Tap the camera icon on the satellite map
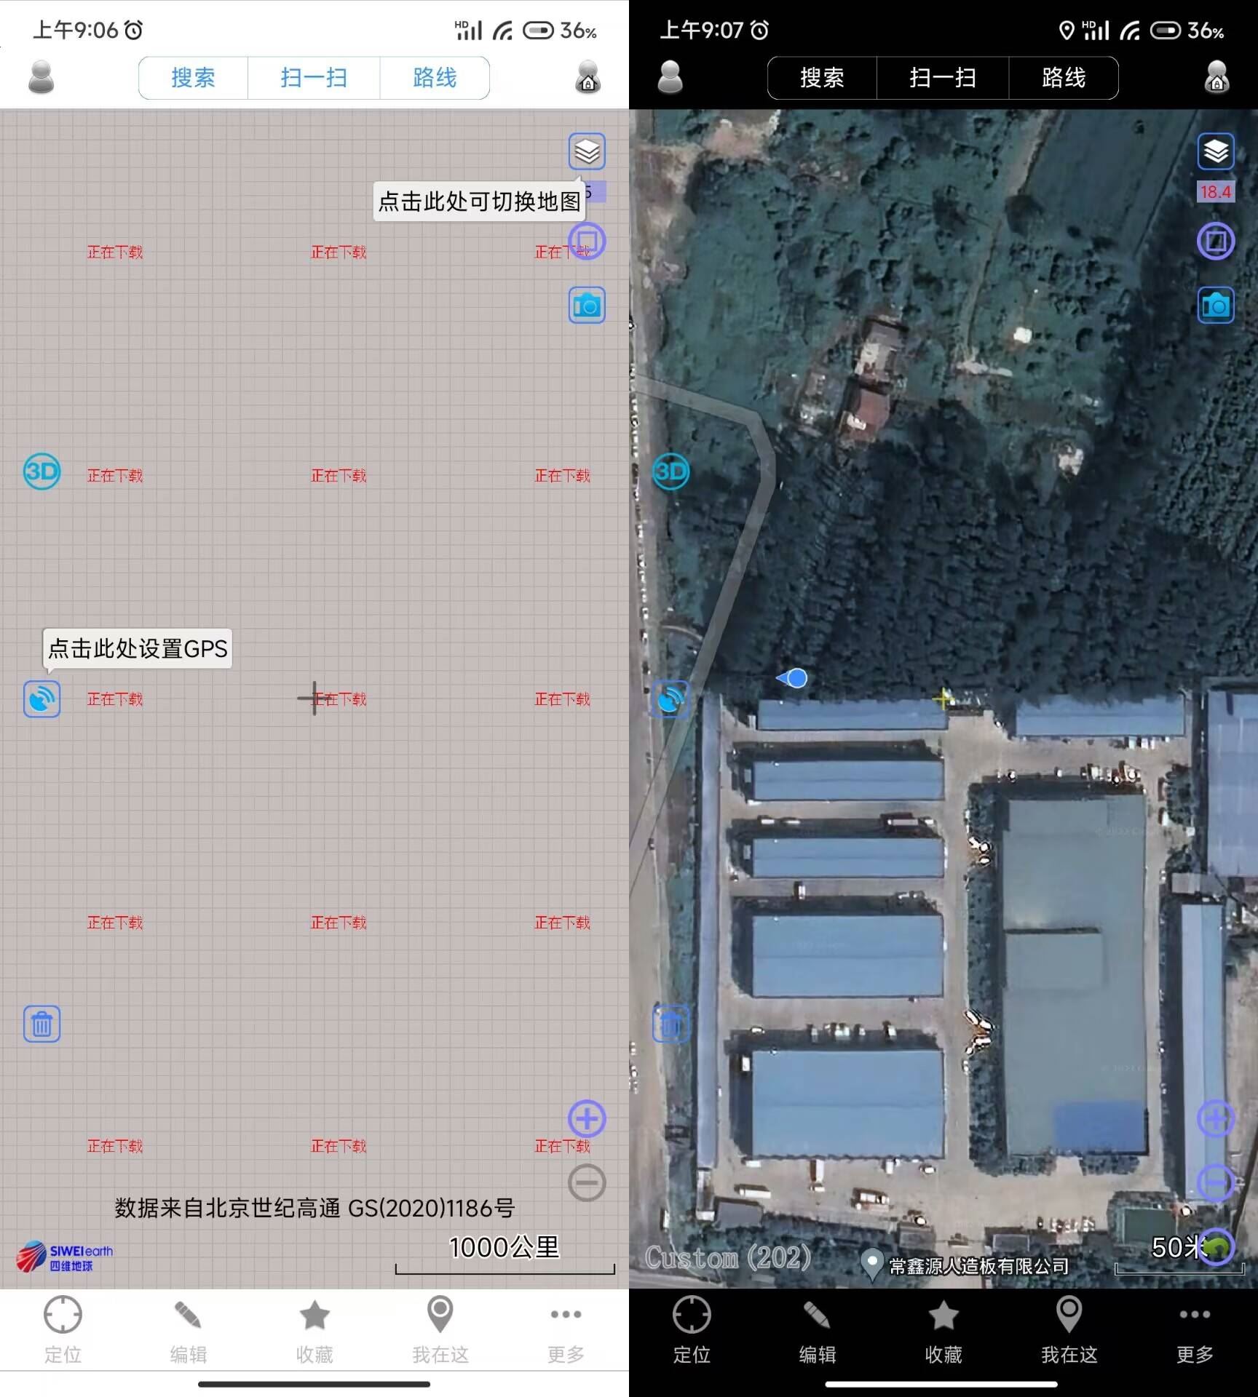The height and width of the screenshot is (1397, 1258). pyautogui.click(x=1216, y=306)
